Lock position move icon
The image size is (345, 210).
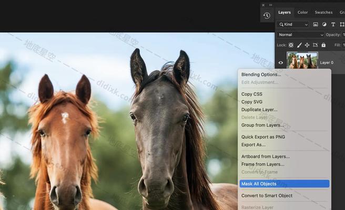[x=307, y=45]
